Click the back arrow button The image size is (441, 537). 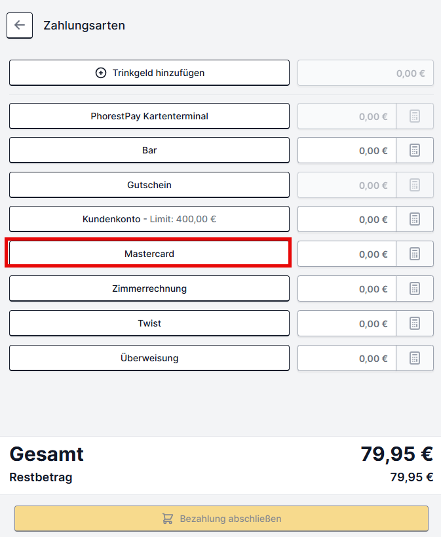pos(20,26)
